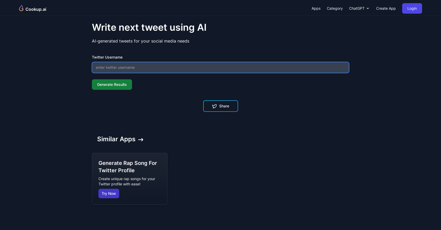
Task: Click the Write next tweet using AI heading
Action: tap(149, 28)
